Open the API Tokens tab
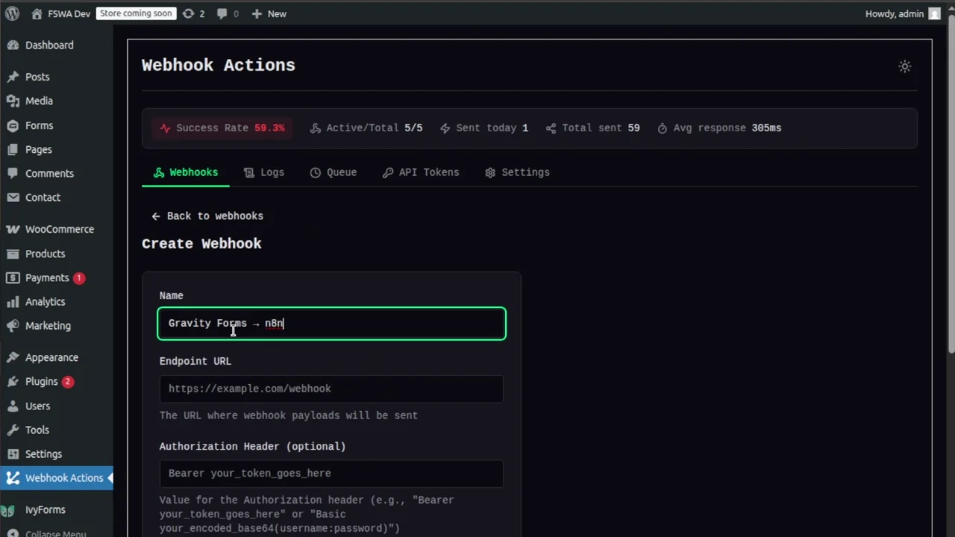 (421, 172)
